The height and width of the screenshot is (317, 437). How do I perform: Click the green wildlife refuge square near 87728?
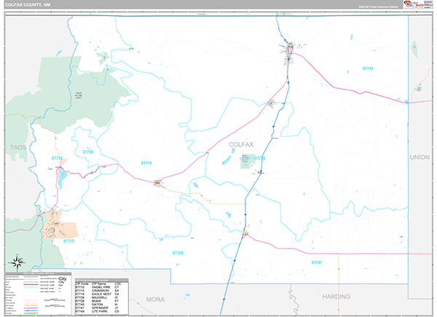click(x=248, y=162)
